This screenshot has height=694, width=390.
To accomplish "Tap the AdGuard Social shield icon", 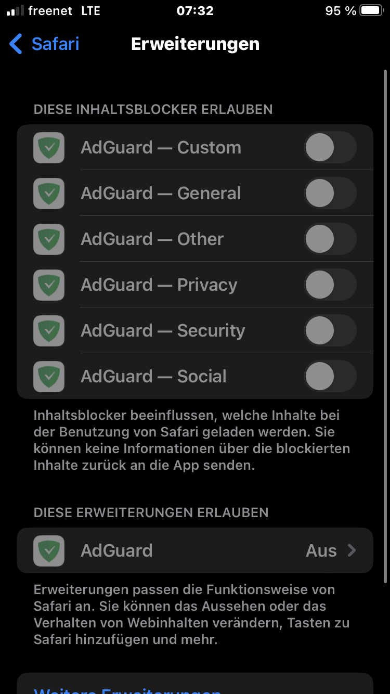I will click(49, 377).
